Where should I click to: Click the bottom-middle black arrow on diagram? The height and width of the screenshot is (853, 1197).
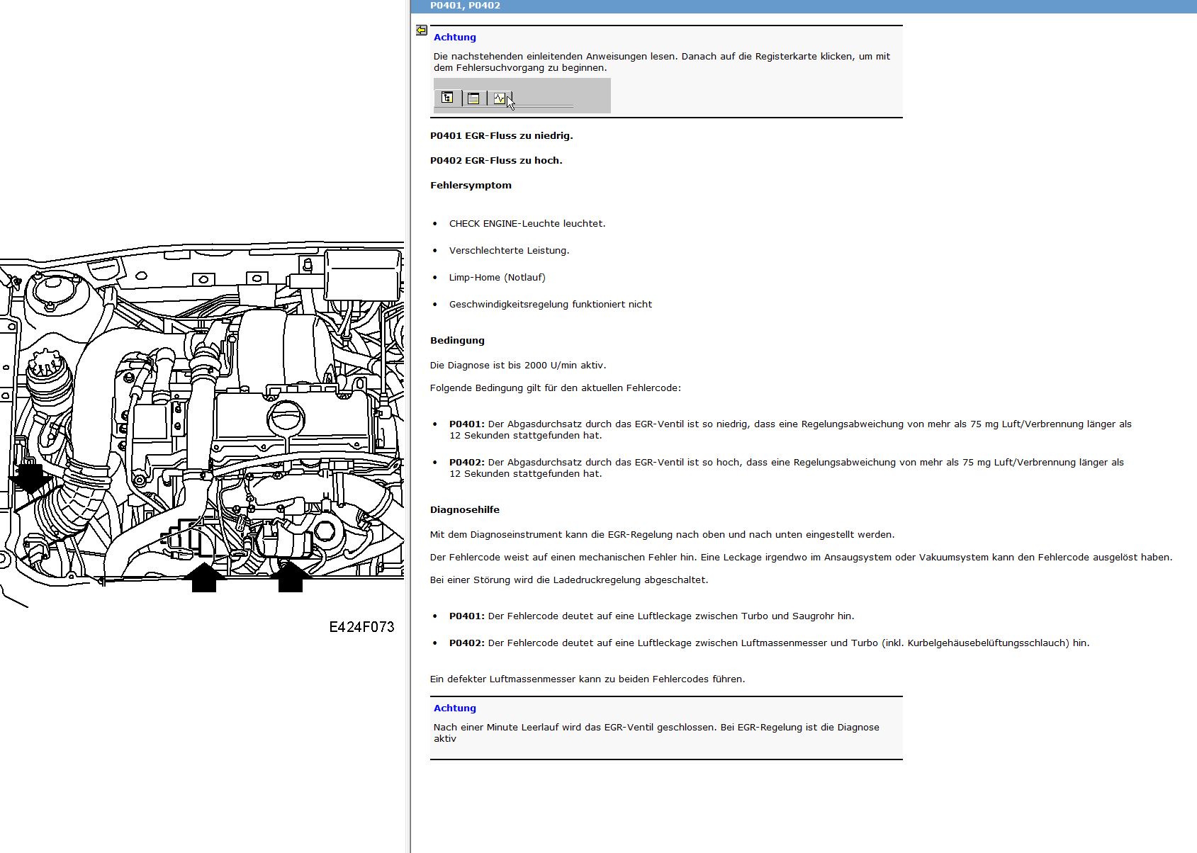(x=204, y=577)
